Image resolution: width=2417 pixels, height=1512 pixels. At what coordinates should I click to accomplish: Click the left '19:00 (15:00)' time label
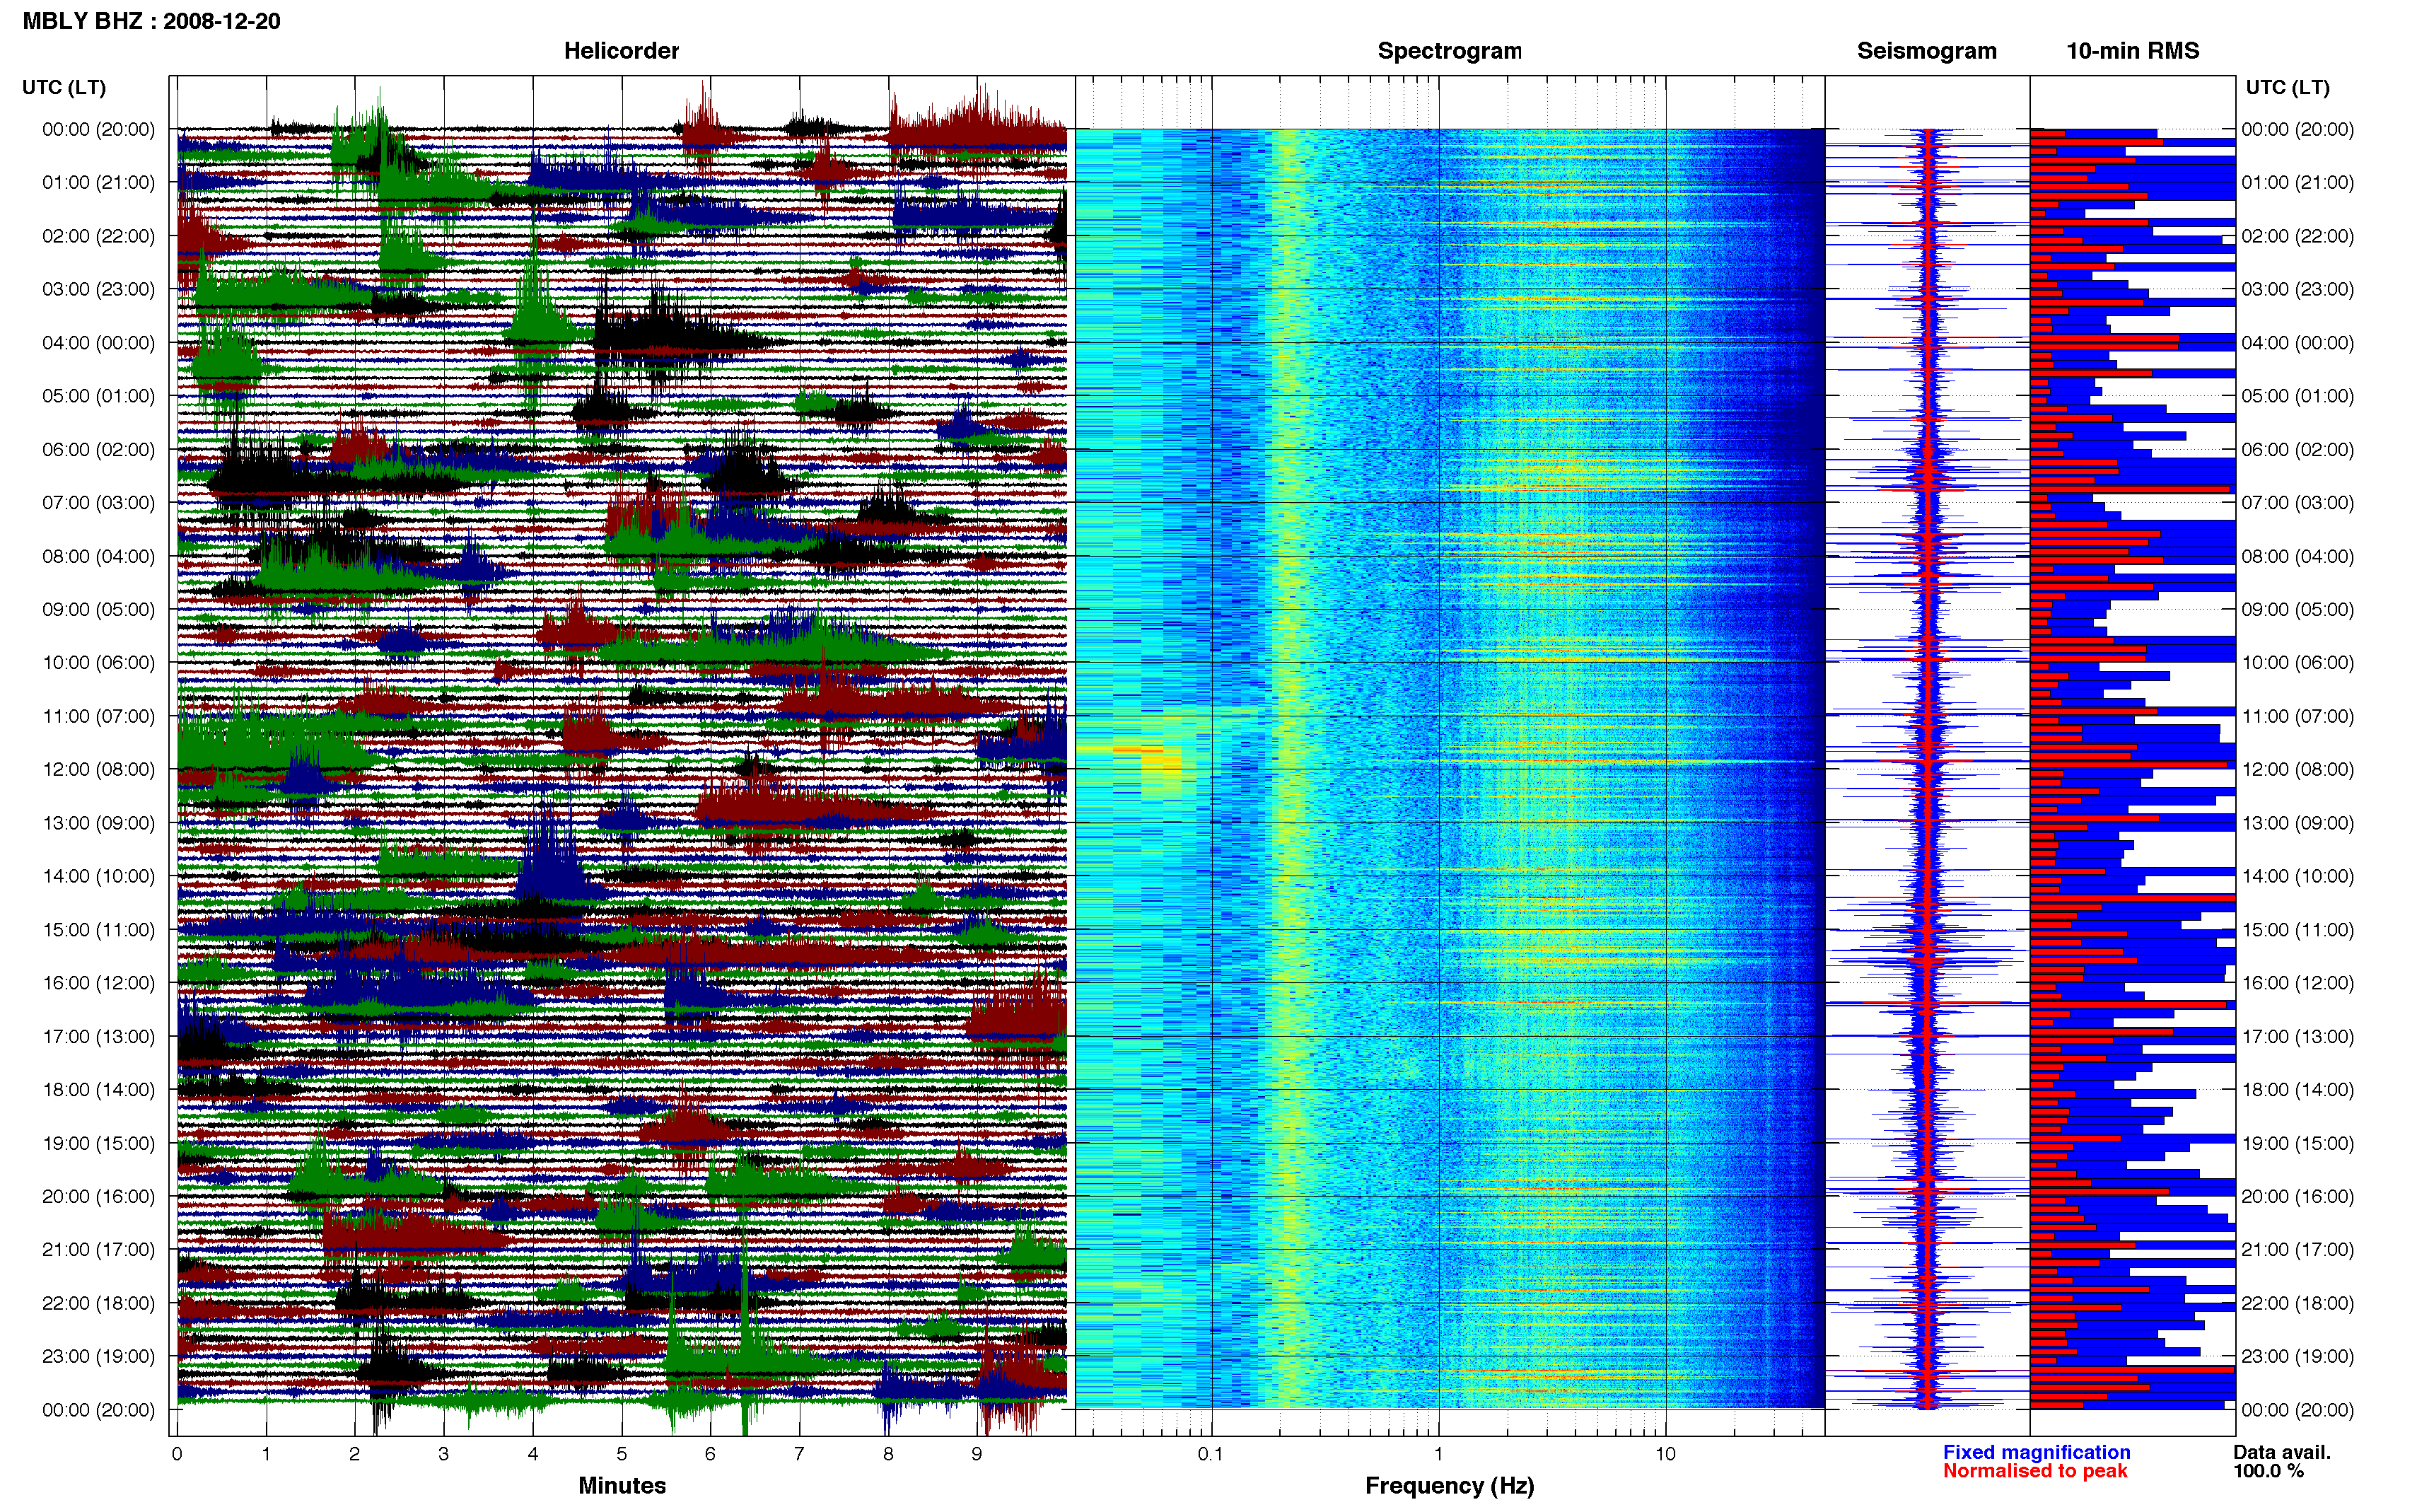tap(98, 1143)
